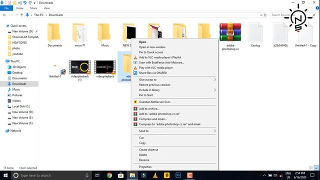Choose Open in new window

(x=152, y=47)
